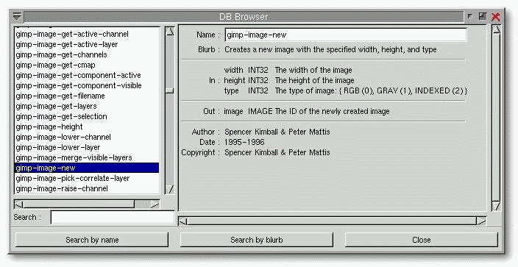This screenshot has height=267, width=518.
Task: Click the procedure list vertical scrollbar thumb
Action: point(170,90)
